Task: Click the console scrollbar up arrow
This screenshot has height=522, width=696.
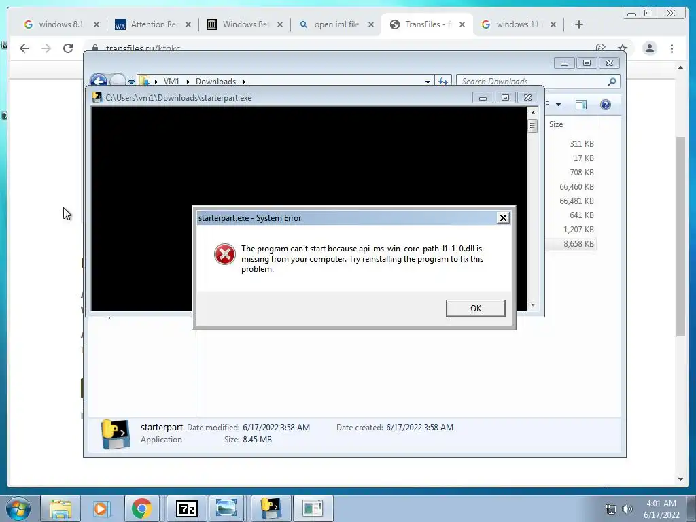Action: 533,113
